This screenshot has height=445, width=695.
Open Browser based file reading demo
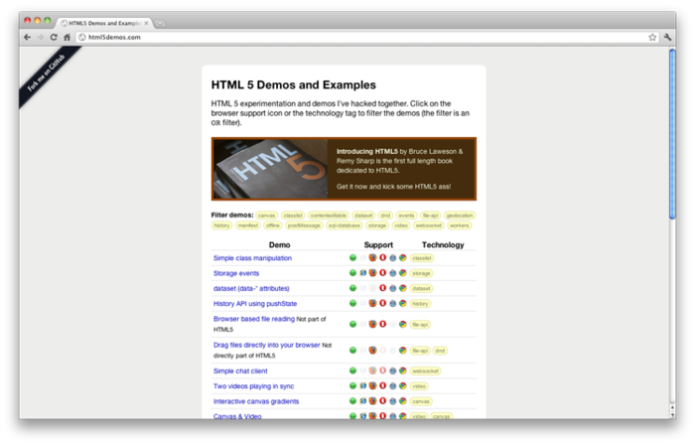254,319
